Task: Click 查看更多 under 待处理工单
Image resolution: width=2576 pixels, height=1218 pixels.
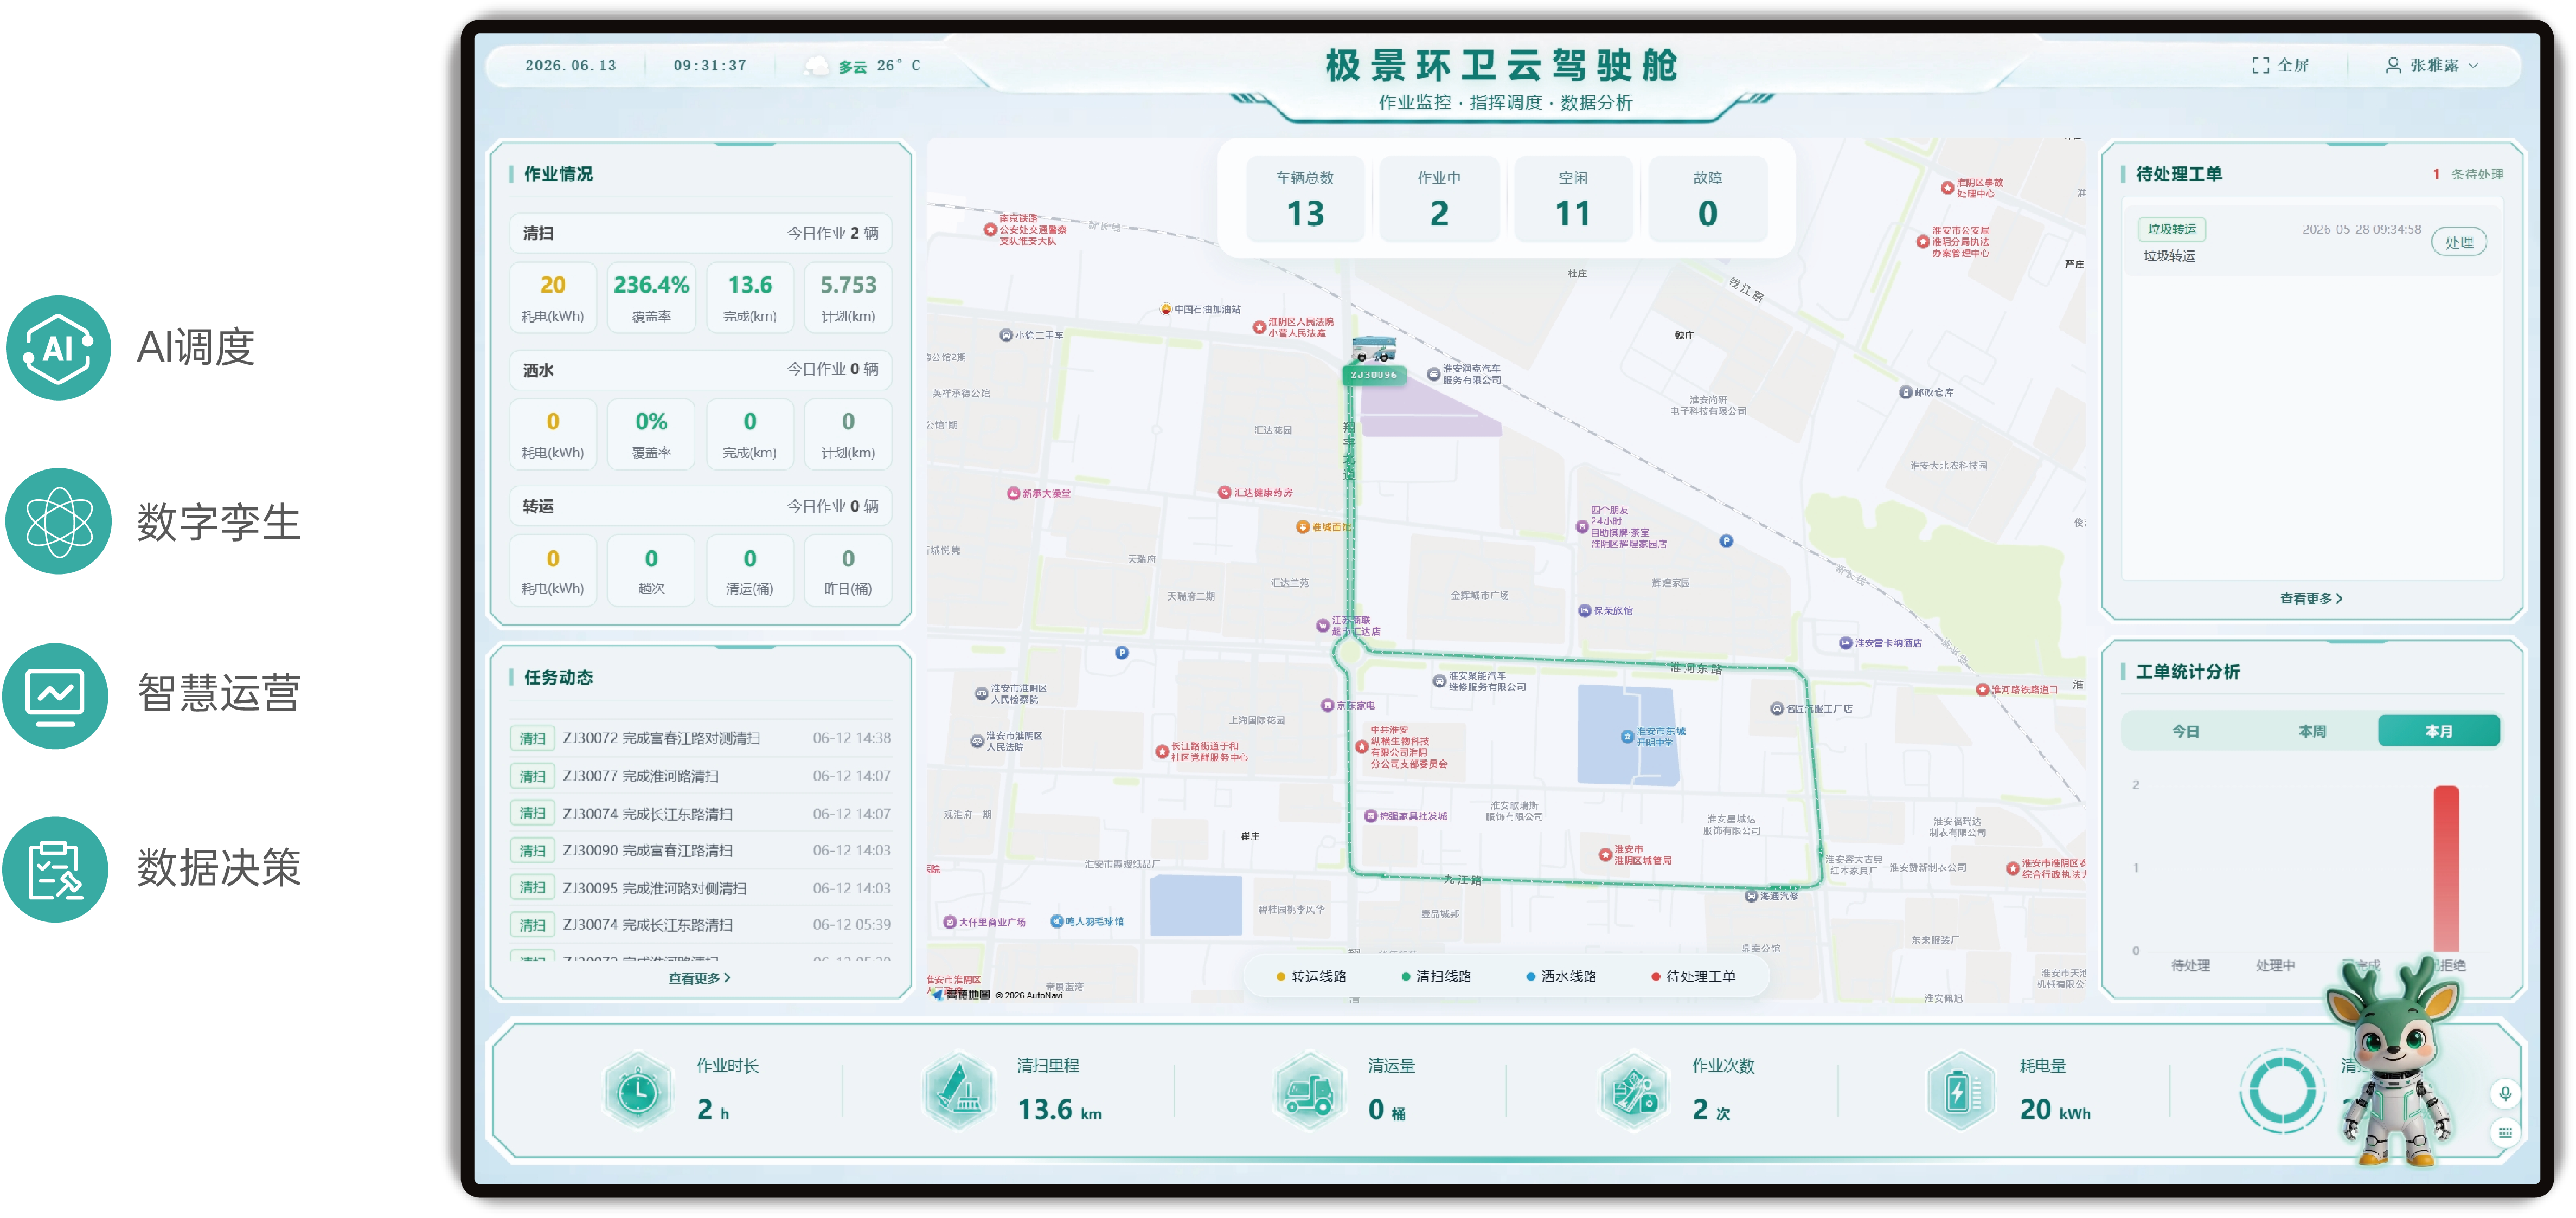Action: tap(2310, 598)
